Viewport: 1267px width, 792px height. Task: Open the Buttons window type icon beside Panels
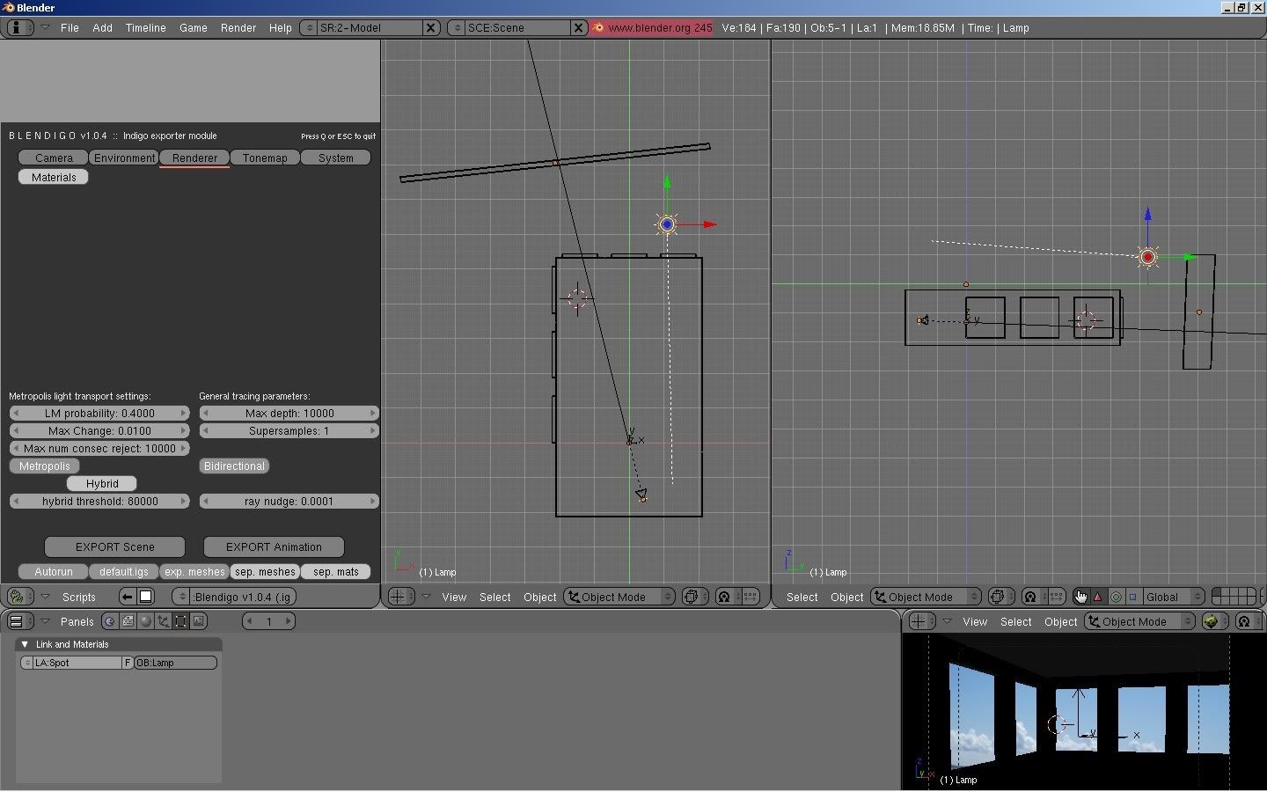point(19,621)
